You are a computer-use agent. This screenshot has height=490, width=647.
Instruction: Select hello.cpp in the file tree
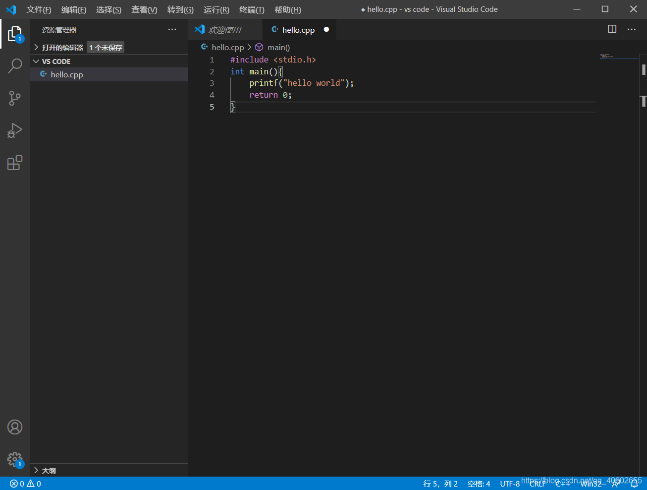(109, 74)
